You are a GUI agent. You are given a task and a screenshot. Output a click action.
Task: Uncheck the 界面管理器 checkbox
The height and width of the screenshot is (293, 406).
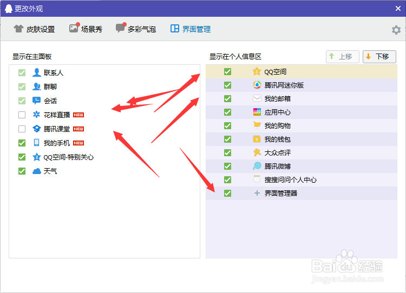pyautogui.click(x=227, y=193)
